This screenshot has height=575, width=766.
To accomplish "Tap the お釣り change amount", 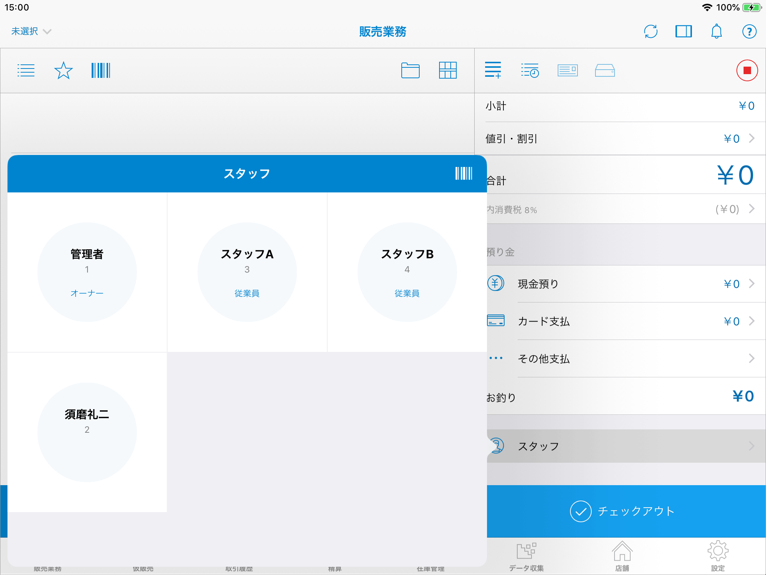I will [x=743, y=396].
